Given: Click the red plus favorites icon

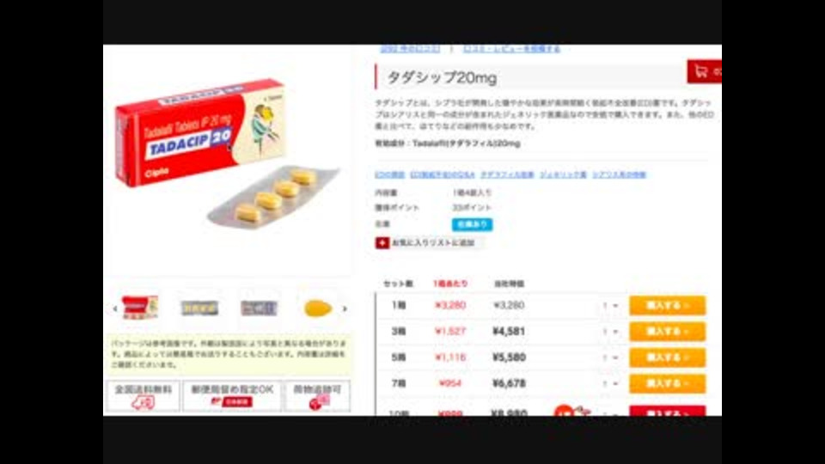Looking at the screenshot, I should coord(382,243).
